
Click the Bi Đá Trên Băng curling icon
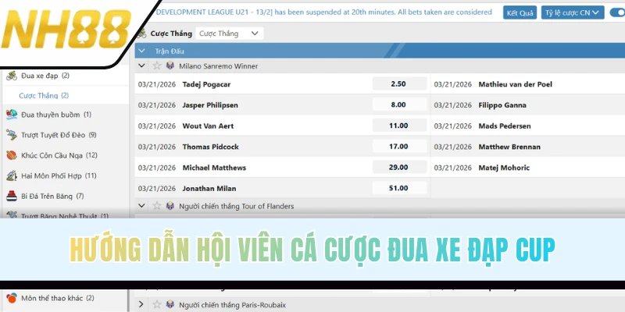point(12,196)
